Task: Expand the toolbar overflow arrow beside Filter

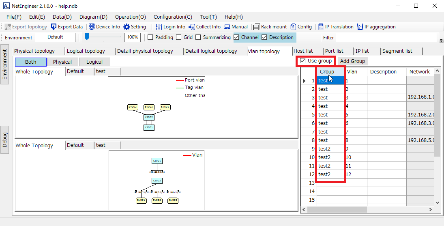Action: [x=441, y=41]
